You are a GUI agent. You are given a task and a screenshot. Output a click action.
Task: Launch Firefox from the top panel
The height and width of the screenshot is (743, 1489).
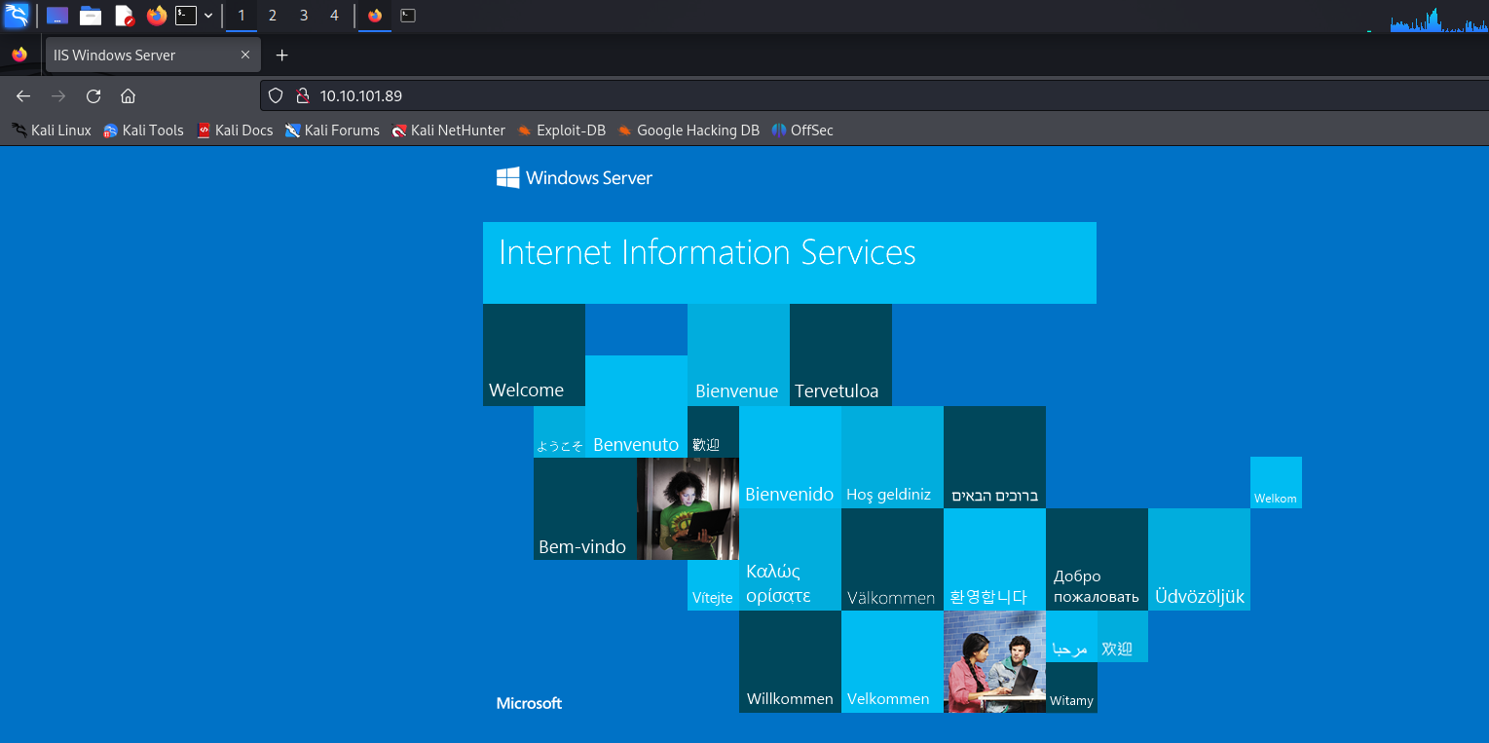(156, 16)
